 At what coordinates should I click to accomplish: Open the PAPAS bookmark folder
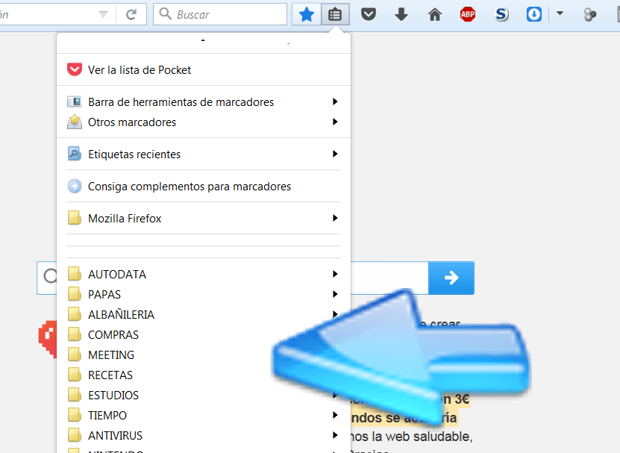pos(204,294)
